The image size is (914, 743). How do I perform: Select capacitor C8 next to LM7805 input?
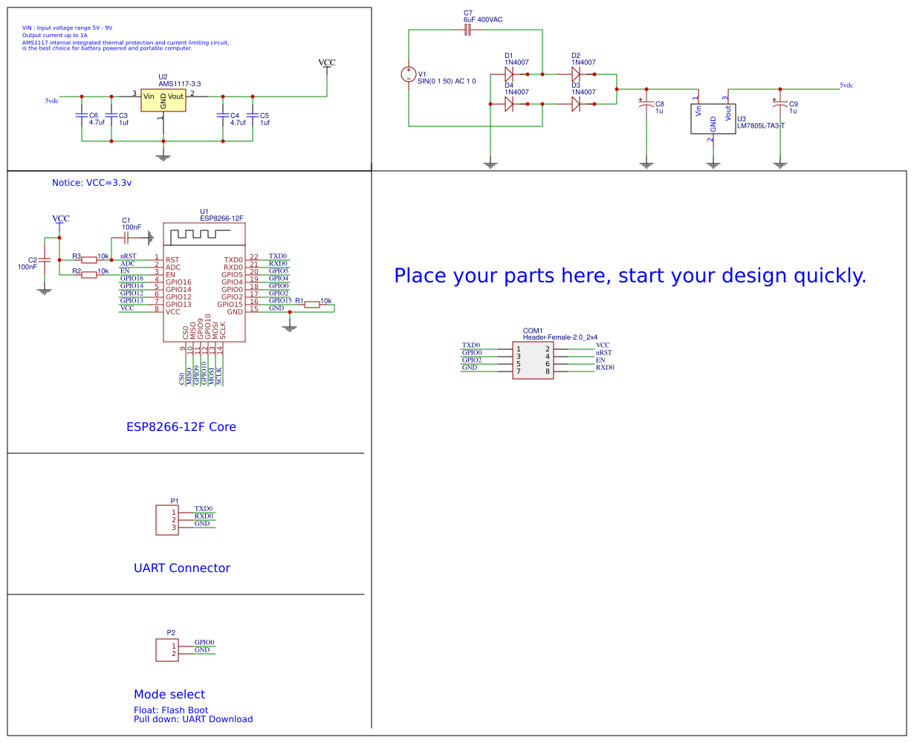(646, 106)
